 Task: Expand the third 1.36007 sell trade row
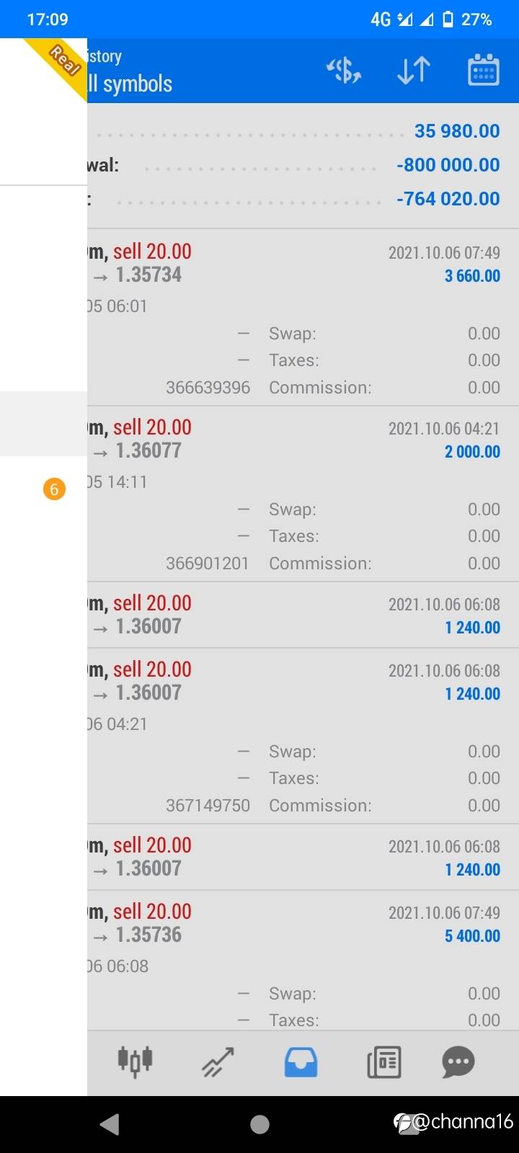coord(303,857)
